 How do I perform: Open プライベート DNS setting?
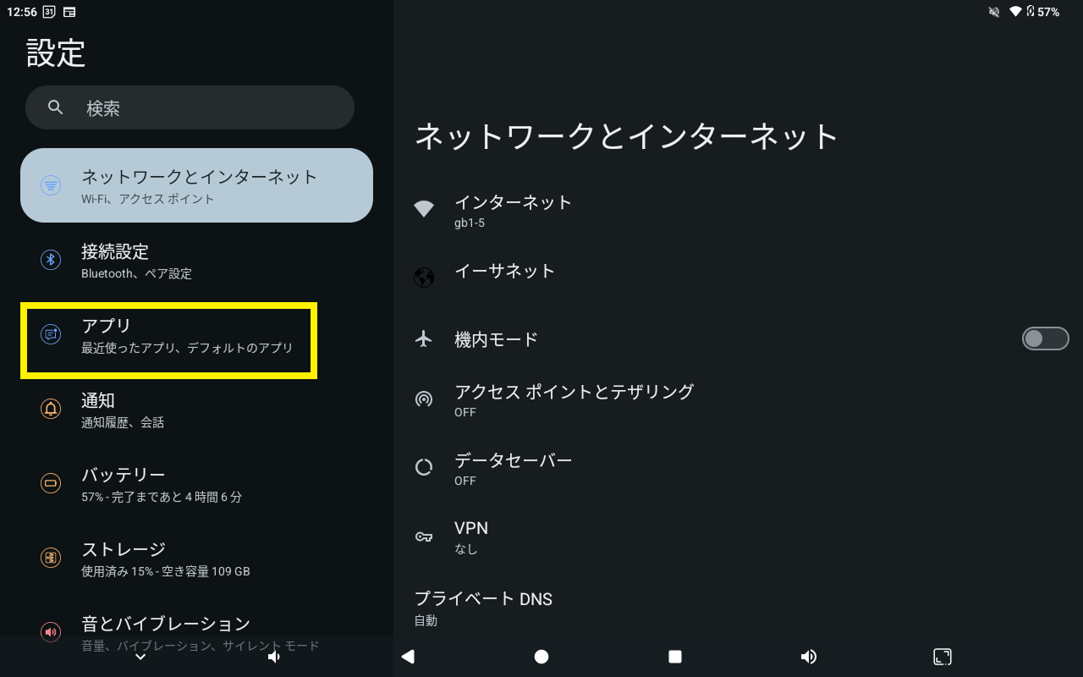point(483,607)
